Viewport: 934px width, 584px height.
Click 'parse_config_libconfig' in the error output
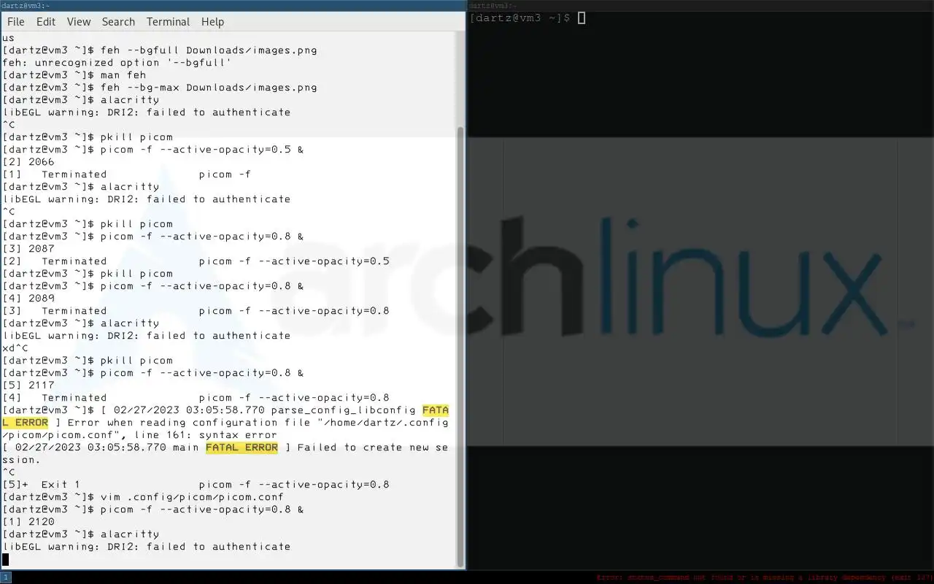pos(343,410)
